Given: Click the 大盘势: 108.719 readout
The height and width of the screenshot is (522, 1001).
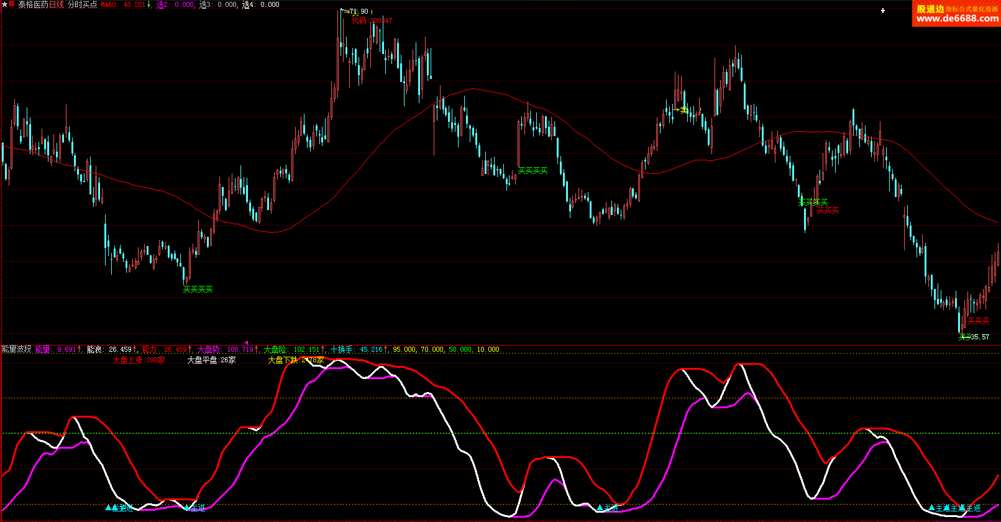Looking at the screenshot, I should (x=225, y=349).
